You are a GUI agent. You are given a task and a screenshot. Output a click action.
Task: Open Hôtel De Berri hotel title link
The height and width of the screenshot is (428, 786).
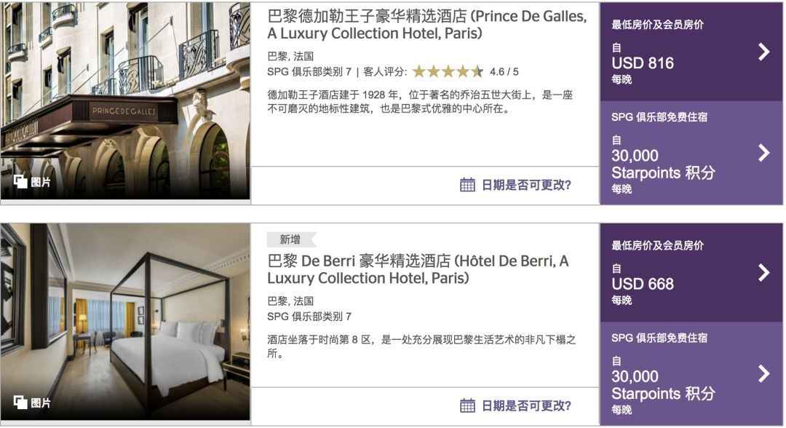[x=418, y=269]
